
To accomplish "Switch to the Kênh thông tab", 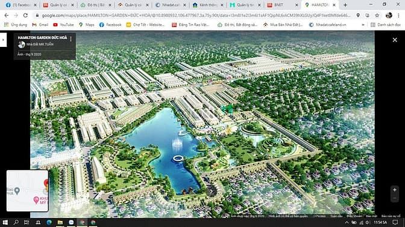I will click(208, 5).
